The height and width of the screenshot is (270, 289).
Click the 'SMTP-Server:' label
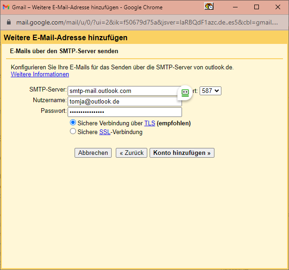(x=48, y=90)
